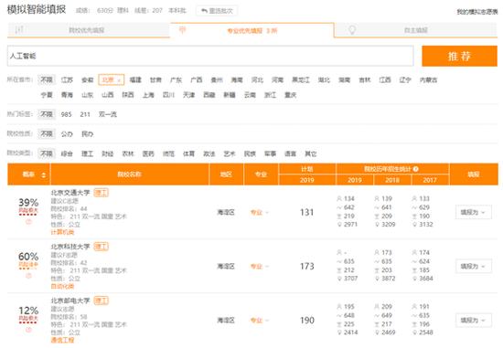The width and height of the screenshot is (503, 348).
Task: Click the 39% probability value
Action: click(28, 203)
